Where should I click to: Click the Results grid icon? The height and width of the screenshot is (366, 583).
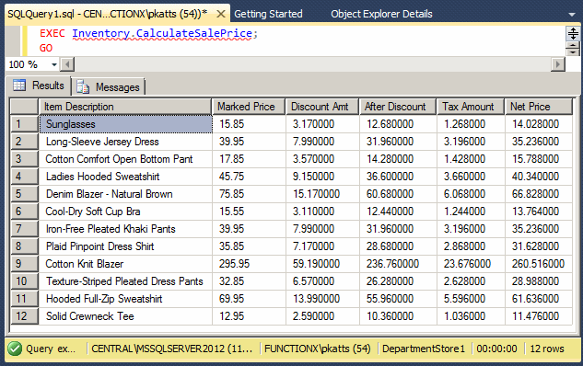(x=19, y=86)
